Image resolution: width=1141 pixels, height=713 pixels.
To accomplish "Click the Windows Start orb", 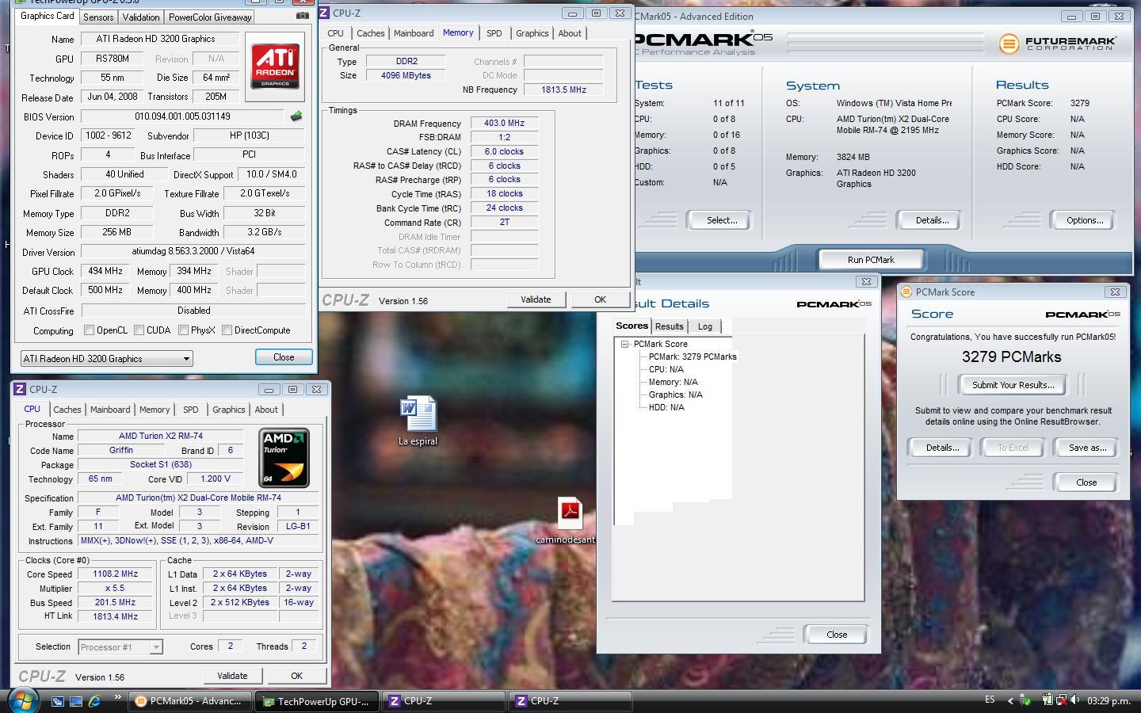I will (x=22, y=700).
